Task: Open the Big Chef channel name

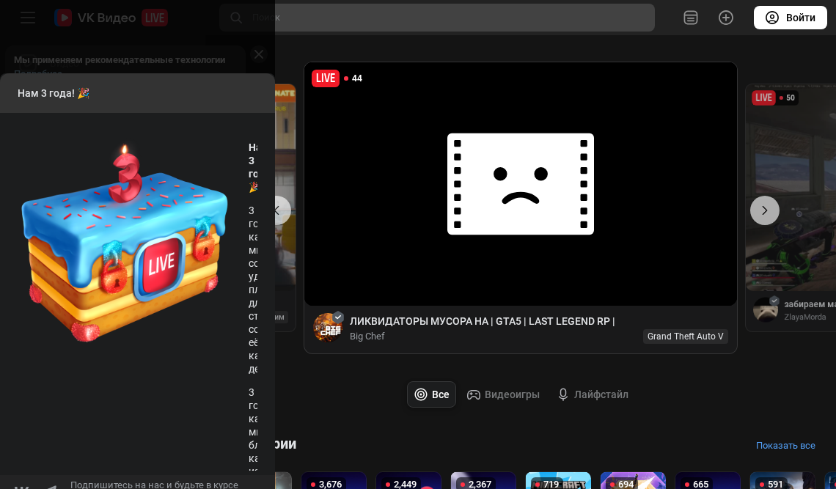Action: 367,336
